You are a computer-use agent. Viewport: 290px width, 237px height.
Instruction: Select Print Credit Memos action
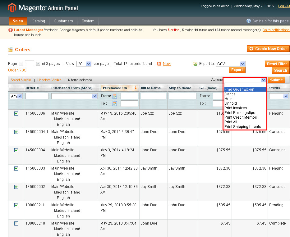tap(245, 117)
